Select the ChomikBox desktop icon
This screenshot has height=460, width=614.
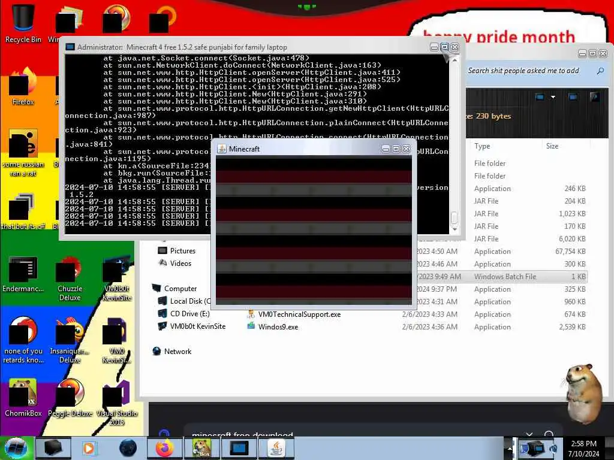coord(23,397)
